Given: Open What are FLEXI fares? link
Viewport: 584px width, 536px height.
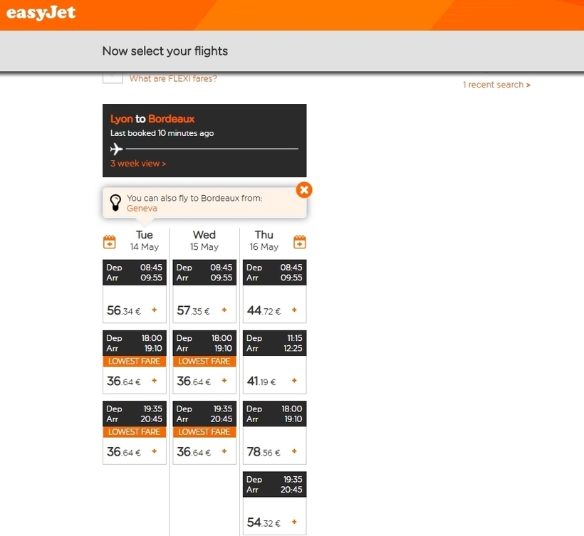Looking at the screenshot, I should tap(173, 78).
